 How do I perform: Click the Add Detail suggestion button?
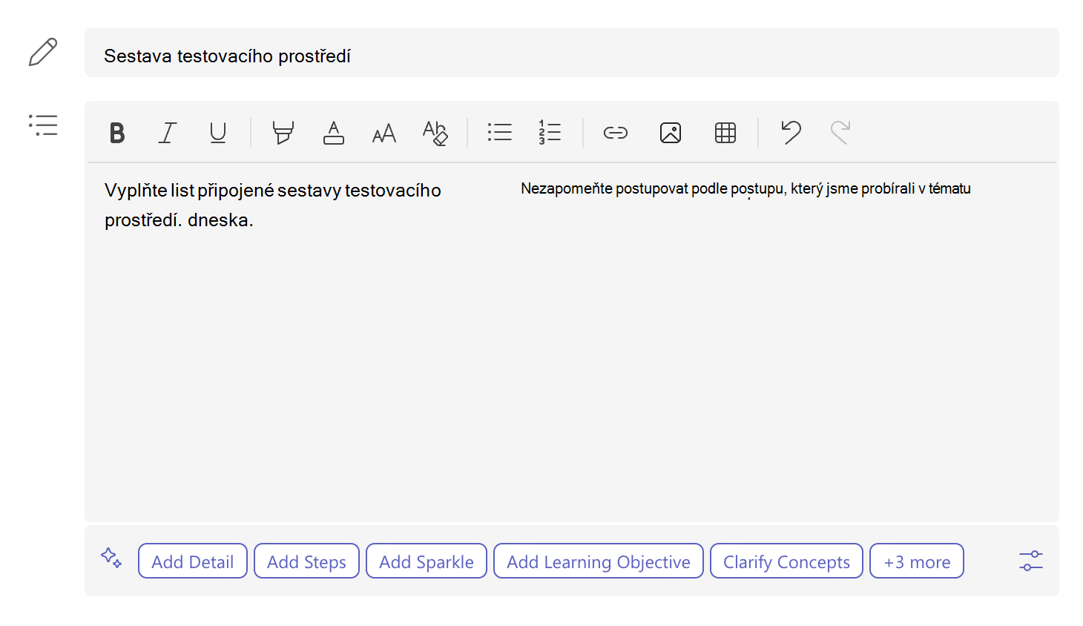pos(193,561)
